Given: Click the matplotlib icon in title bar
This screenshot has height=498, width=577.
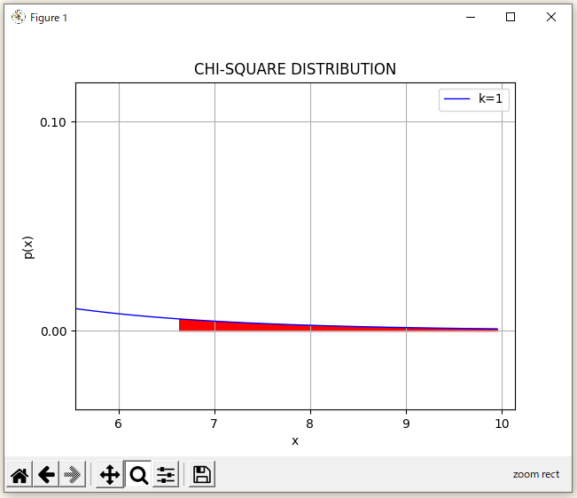Looking at the screenshot, I should point(18,18).
